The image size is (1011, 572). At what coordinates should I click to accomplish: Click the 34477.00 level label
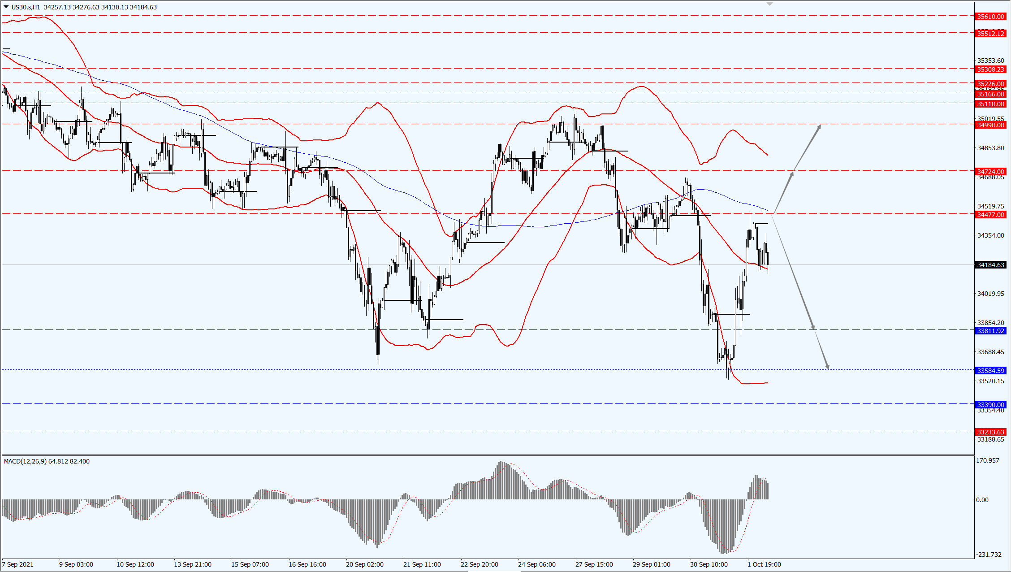(991, 215)
